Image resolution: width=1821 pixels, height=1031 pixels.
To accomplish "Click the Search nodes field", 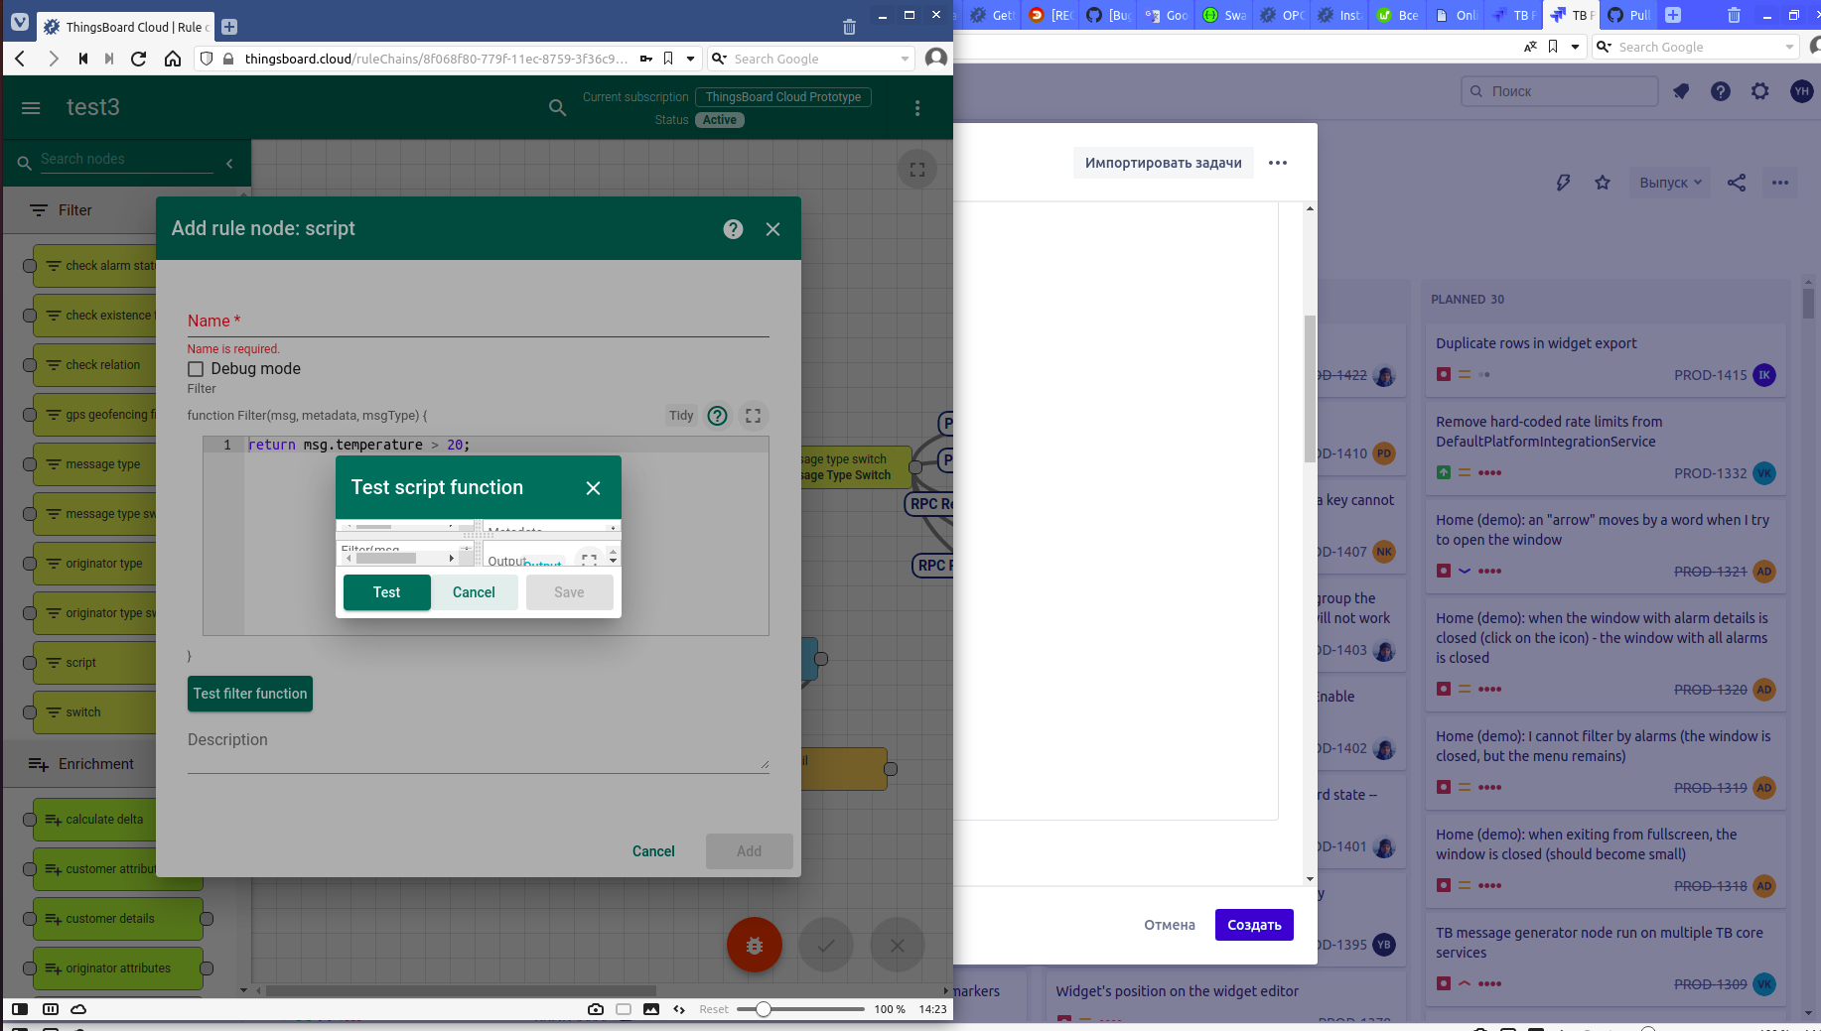I will tap(126, 160).
